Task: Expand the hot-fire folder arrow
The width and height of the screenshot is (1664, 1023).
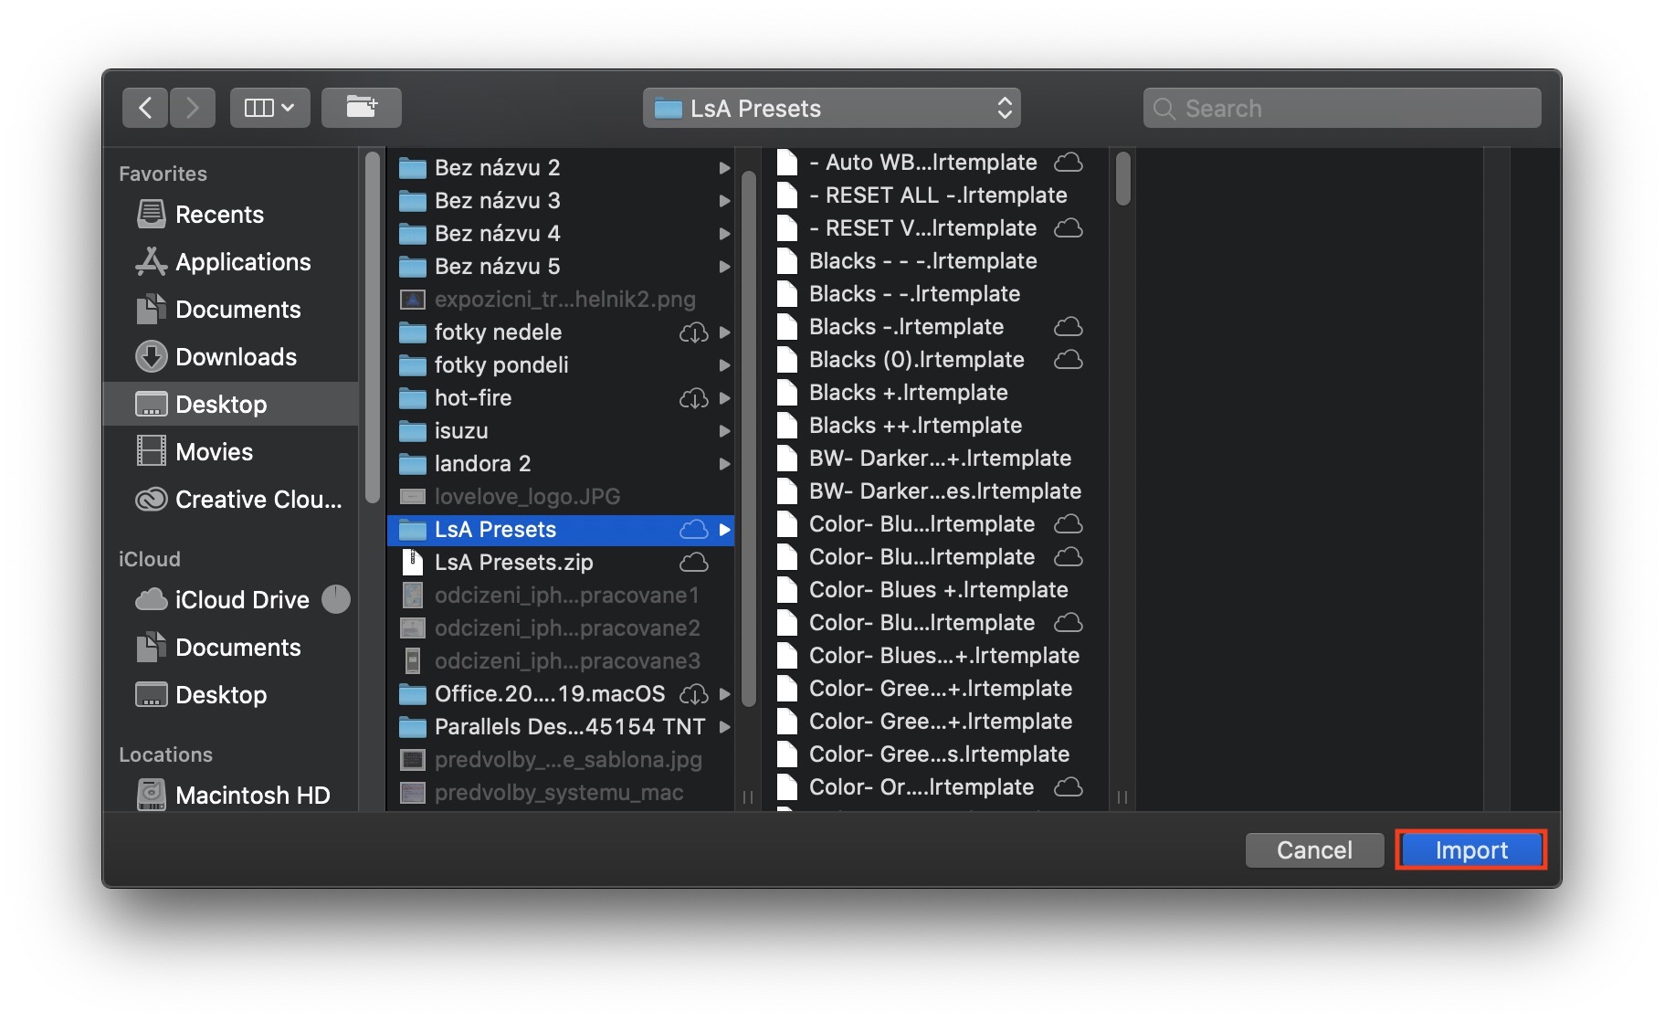Action: pos(724,398)
